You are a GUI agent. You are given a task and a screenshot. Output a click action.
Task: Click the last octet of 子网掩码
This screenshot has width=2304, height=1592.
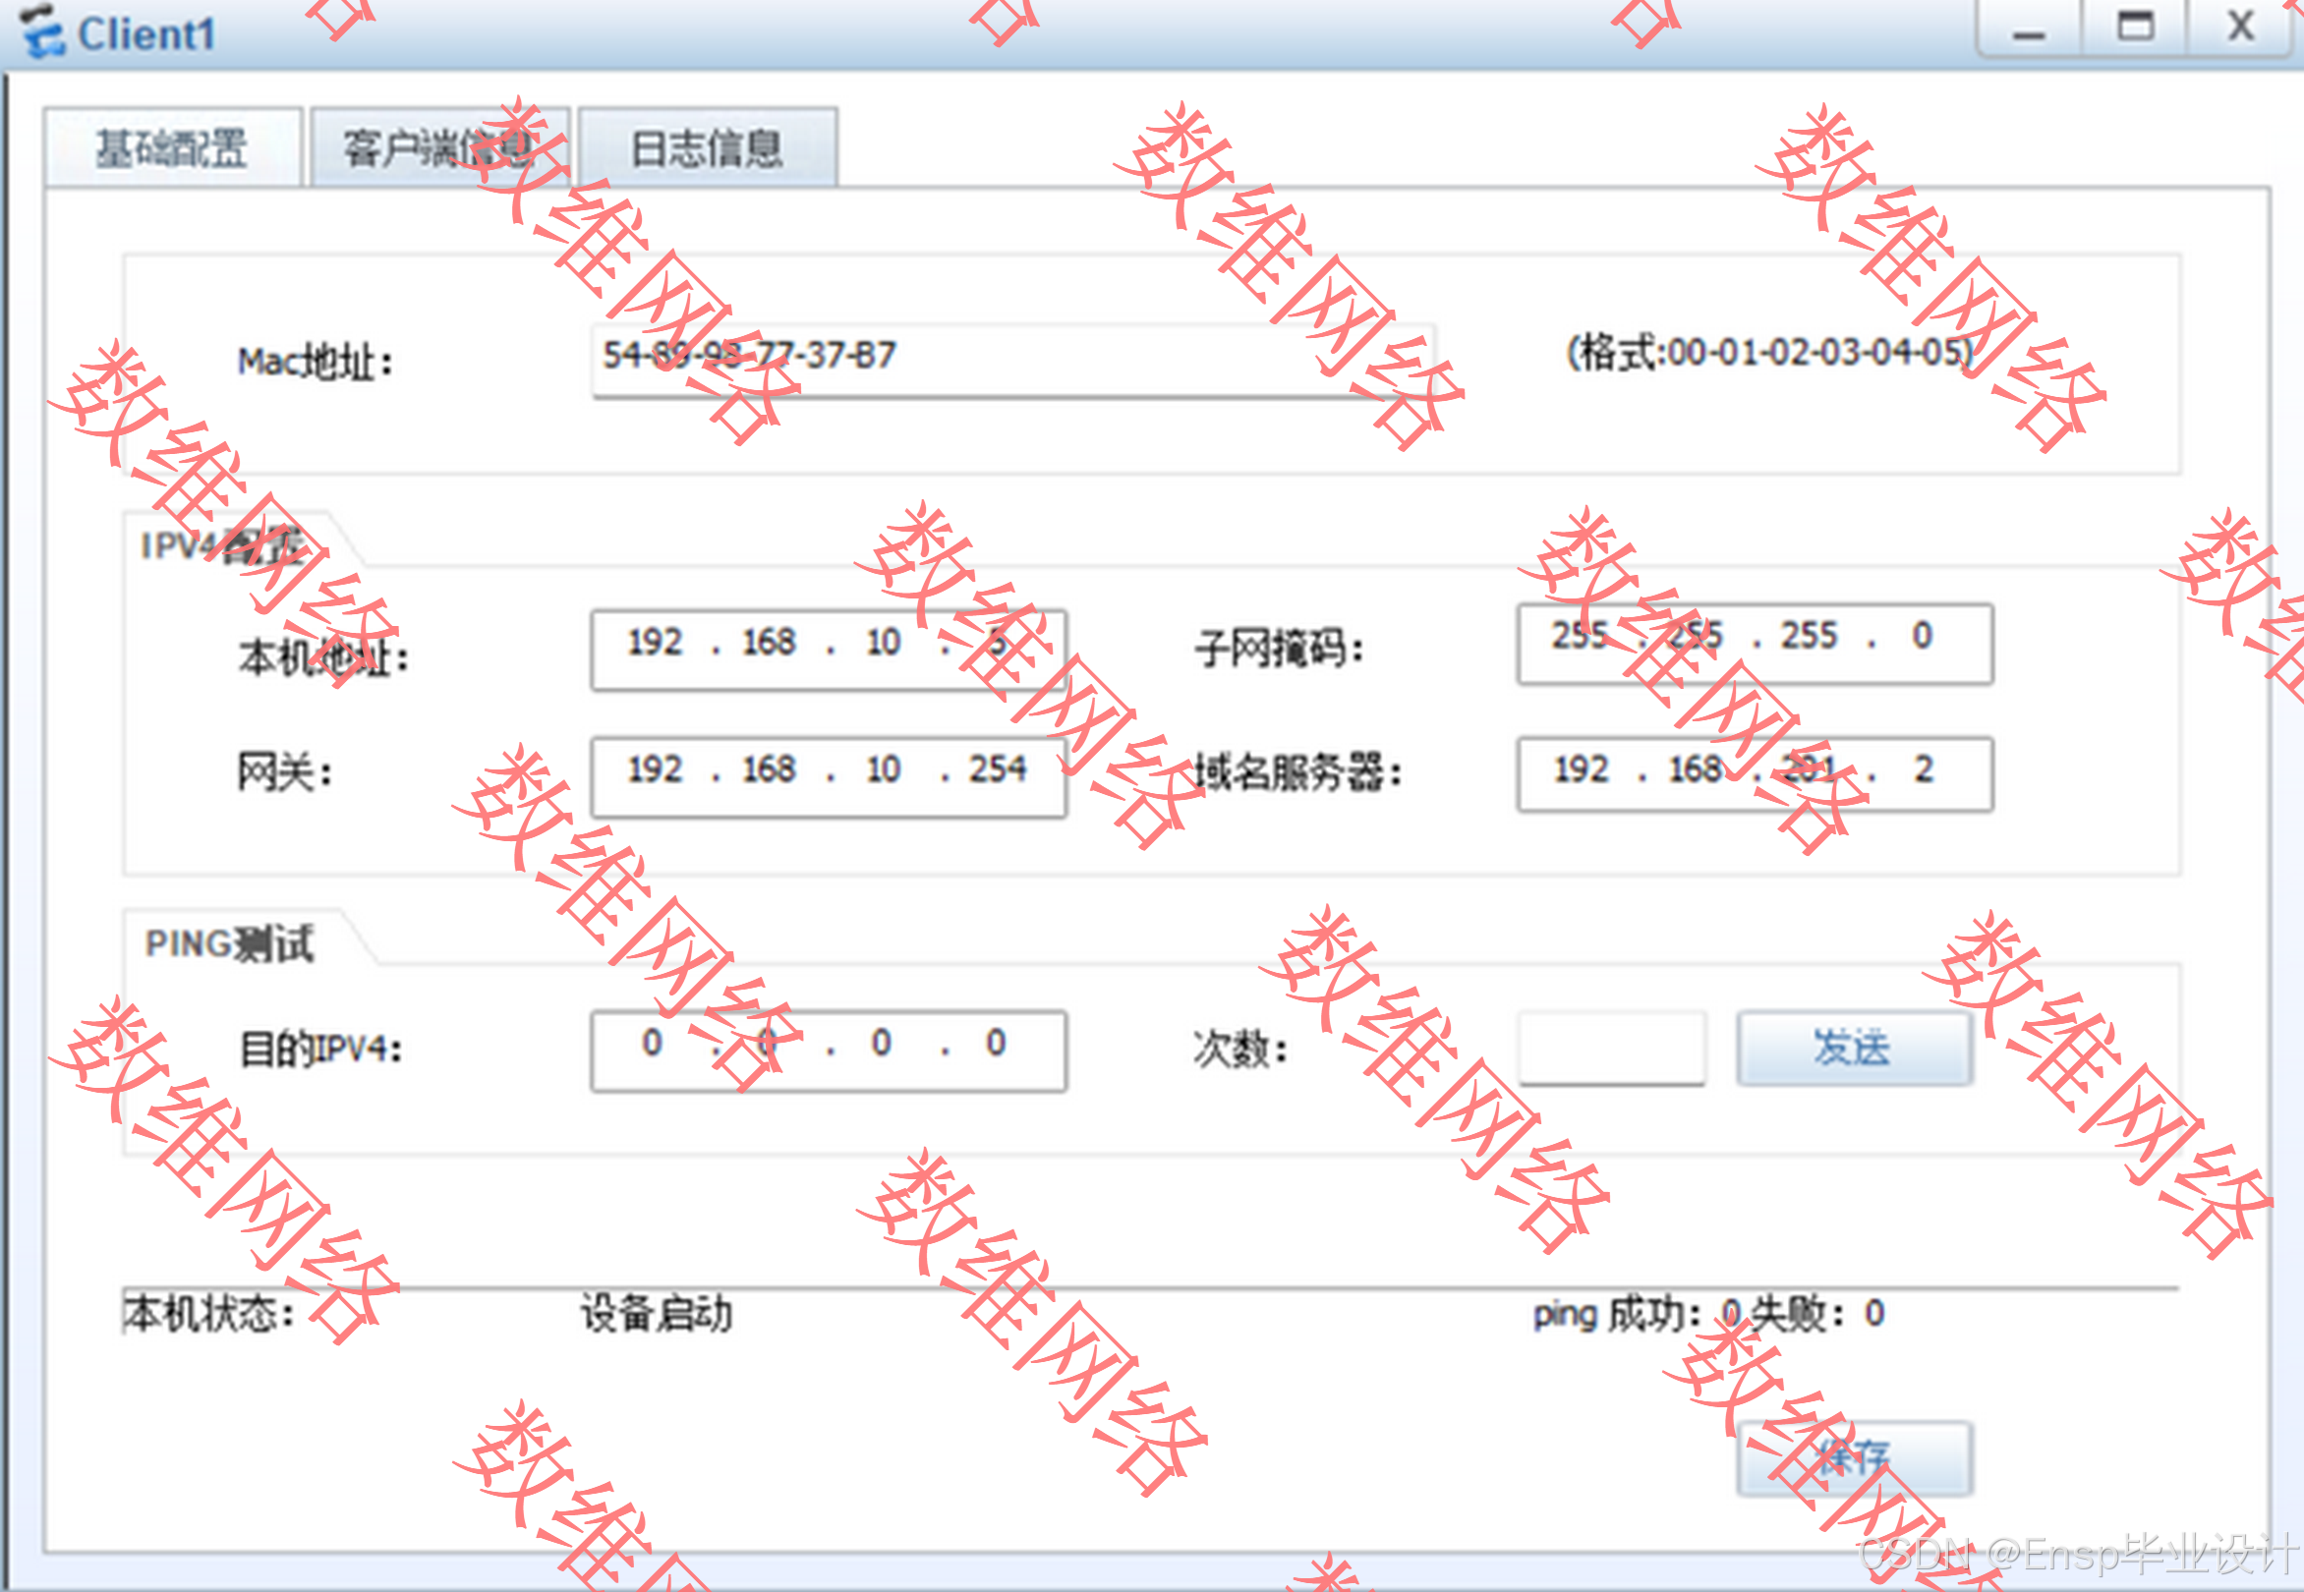[x=1922, y=638]
